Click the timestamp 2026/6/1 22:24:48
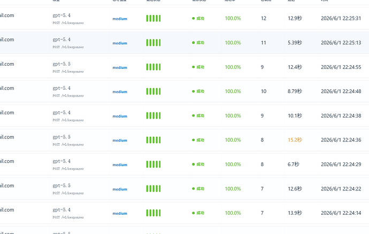Viewport: 369px width, 234px height. [x=341, y=91]
